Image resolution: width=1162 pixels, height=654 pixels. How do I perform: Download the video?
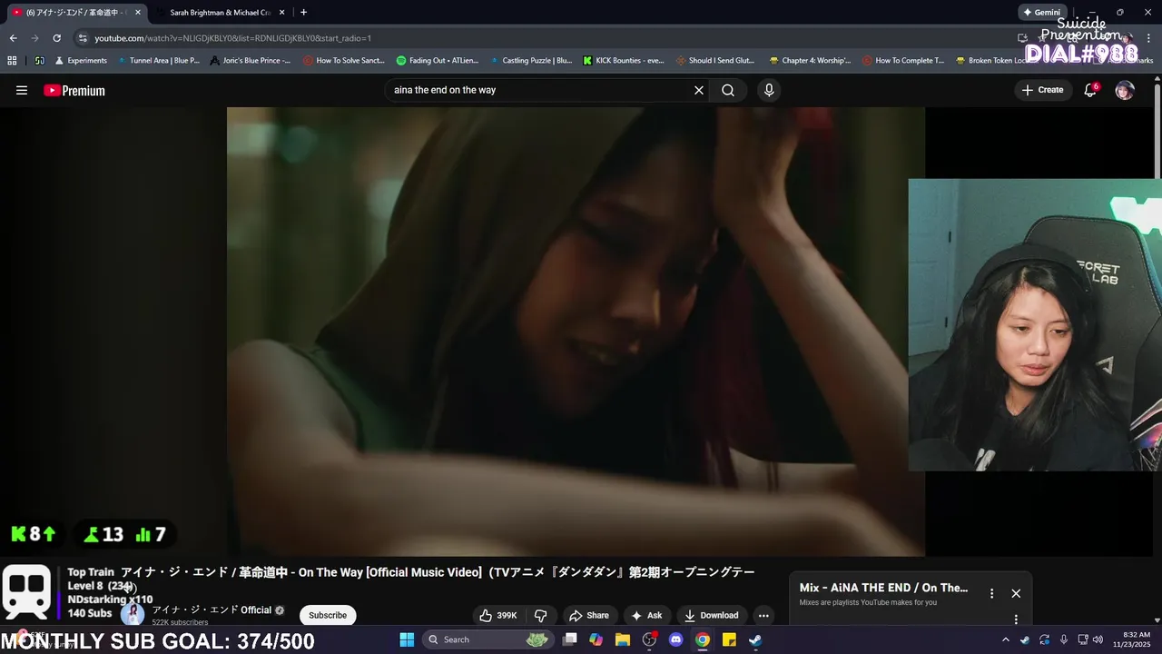[711, 615]
